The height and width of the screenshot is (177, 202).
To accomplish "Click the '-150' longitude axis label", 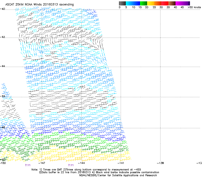I will tap(3, 163).
